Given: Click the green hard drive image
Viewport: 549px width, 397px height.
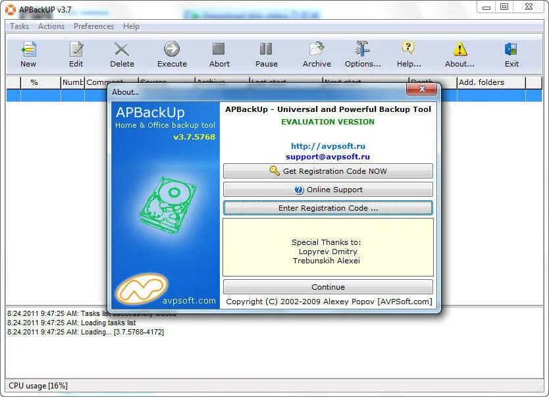Looking at the screenshot, I should tap(168, 205).
